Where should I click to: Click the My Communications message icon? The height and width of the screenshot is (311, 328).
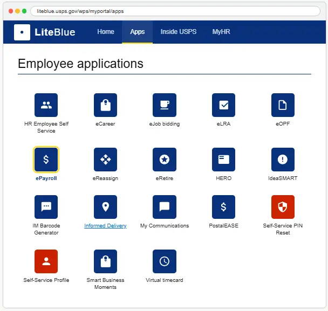coord(165,207)
